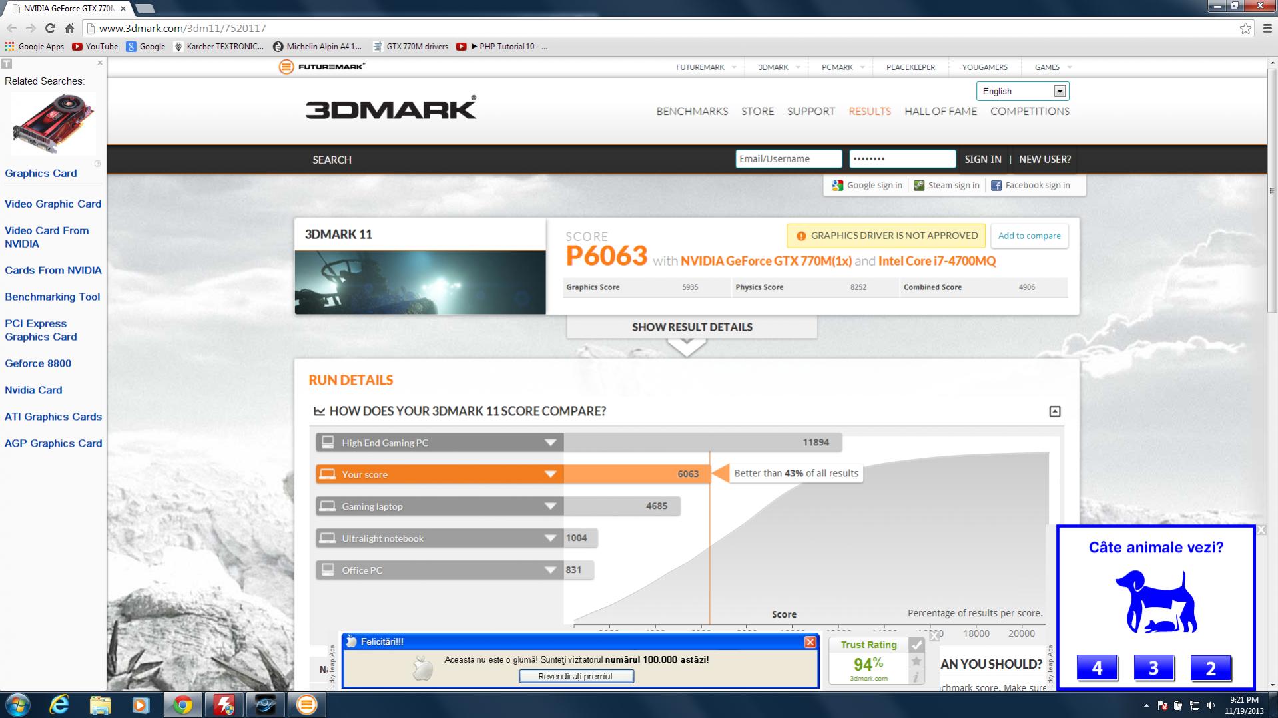The image size is (1278, 718).
Task: Reload the page with refresh icon
Action: (50, 28)
